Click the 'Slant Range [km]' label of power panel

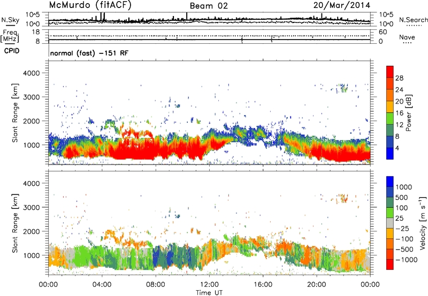[x=15, y=113]
